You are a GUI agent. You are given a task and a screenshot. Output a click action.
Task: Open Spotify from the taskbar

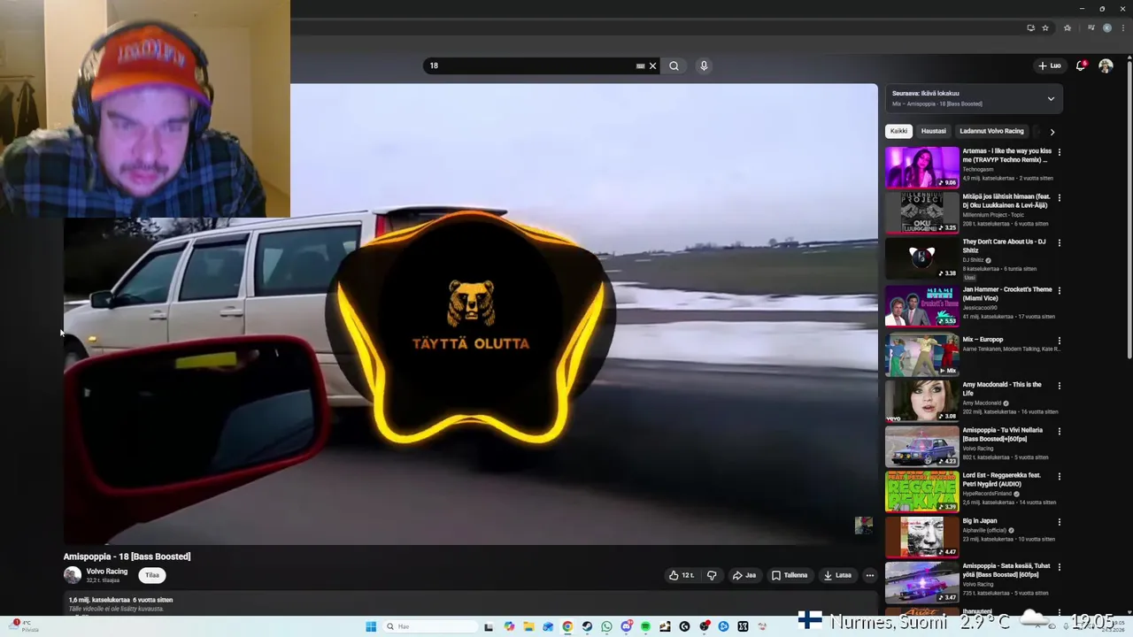645,626
